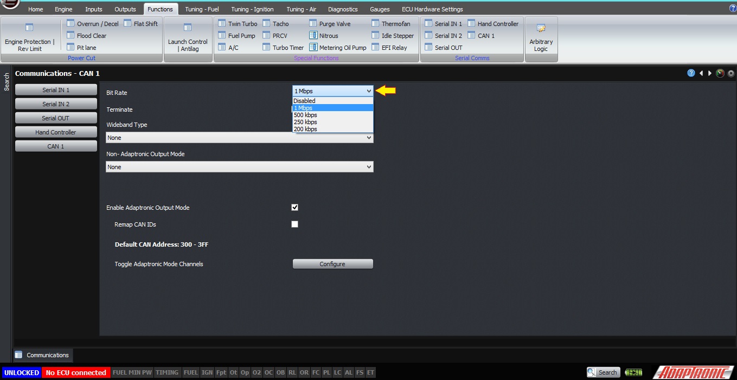Open the gauge icon in panel header
The image size is (737, 380).
720,73
